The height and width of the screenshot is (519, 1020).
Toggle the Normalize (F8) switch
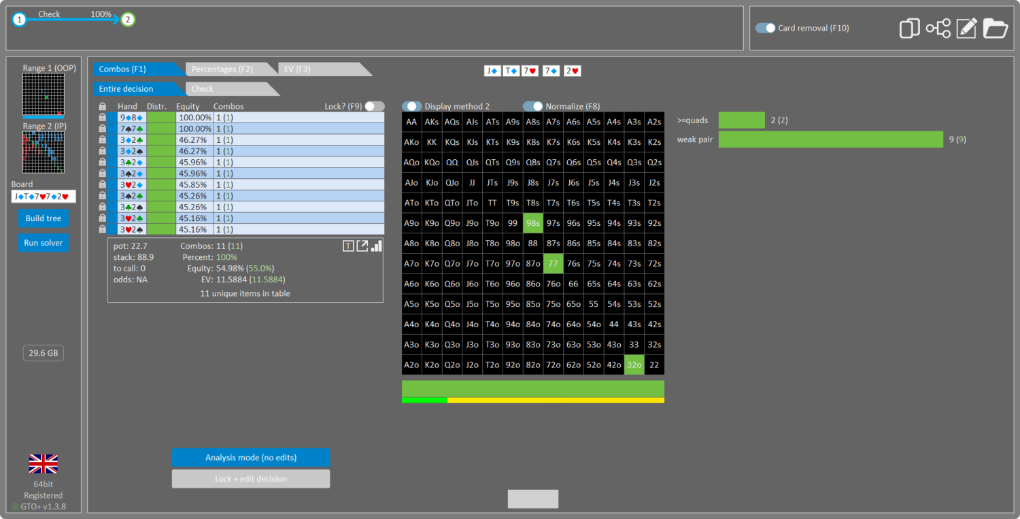coord(532,106)
